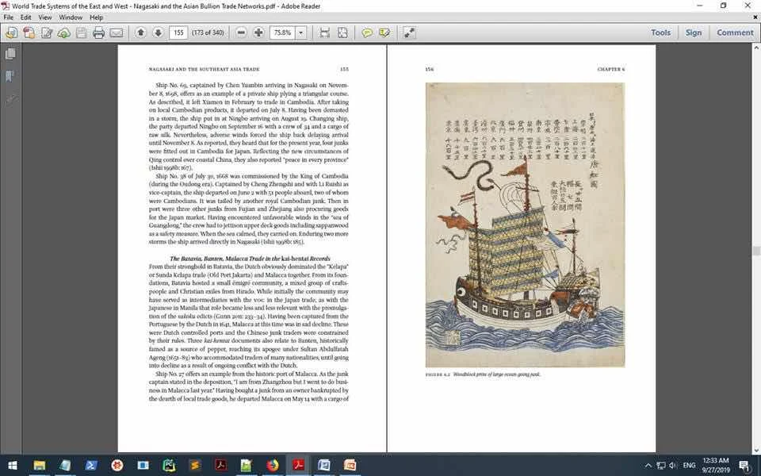Click the Sign document pencil icon
The width and height of the screenshot is (761, 476).
tap(47, 33)
